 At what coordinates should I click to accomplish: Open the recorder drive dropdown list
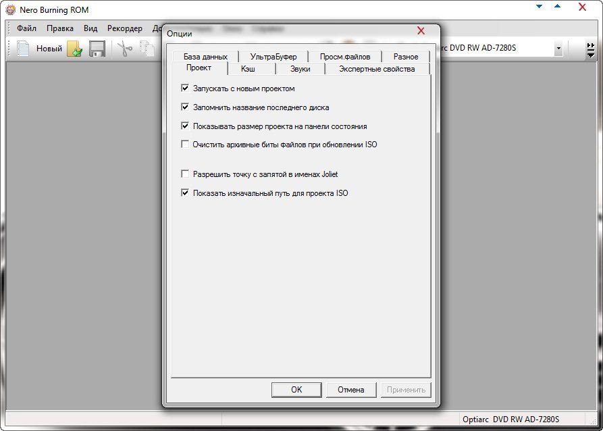pos(558,49)
